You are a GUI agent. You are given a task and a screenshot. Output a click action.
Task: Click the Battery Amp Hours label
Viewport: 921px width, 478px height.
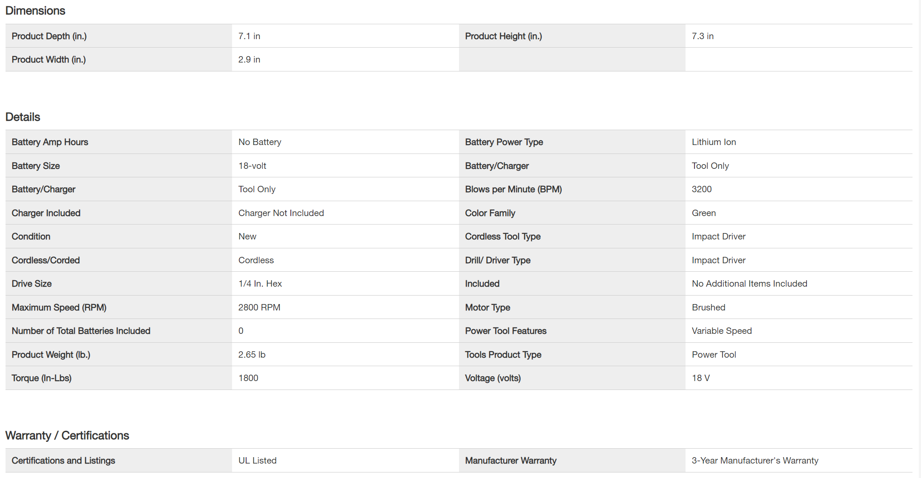(50, 142)
